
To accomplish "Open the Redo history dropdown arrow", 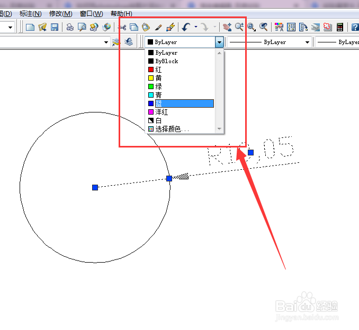I will [x=215, y=27].
